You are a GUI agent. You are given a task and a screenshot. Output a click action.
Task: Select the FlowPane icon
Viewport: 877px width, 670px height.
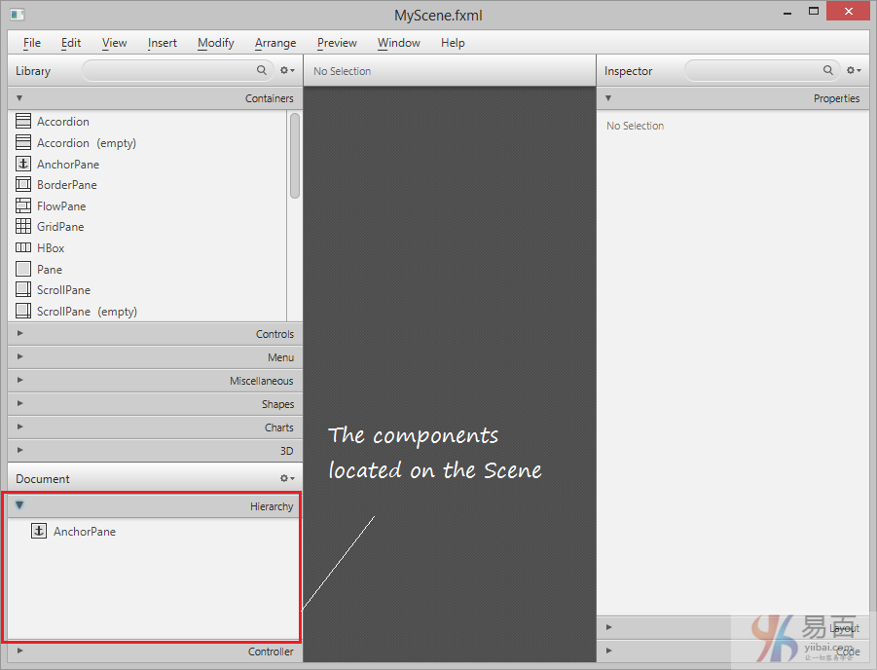[x=23, y=205]
